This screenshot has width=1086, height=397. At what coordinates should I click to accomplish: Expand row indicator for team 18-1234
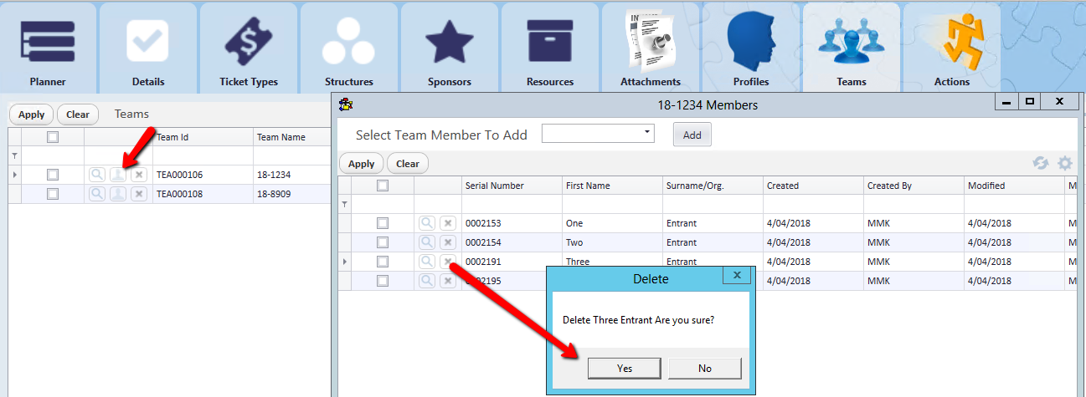pyautogui.click(x=13, y=175)
